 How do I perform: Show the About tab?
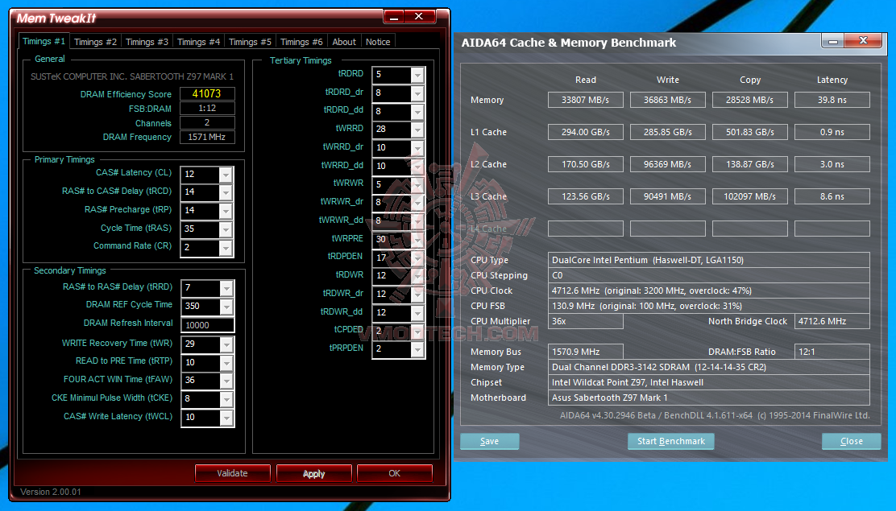tap(343, 42)
